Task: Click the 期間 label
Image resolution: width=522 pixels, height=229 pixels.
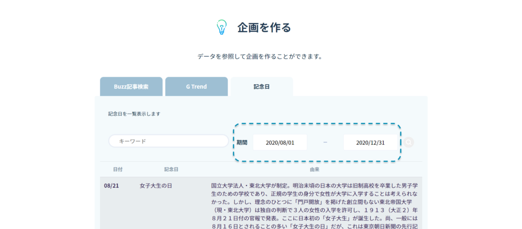Action: 242,142
